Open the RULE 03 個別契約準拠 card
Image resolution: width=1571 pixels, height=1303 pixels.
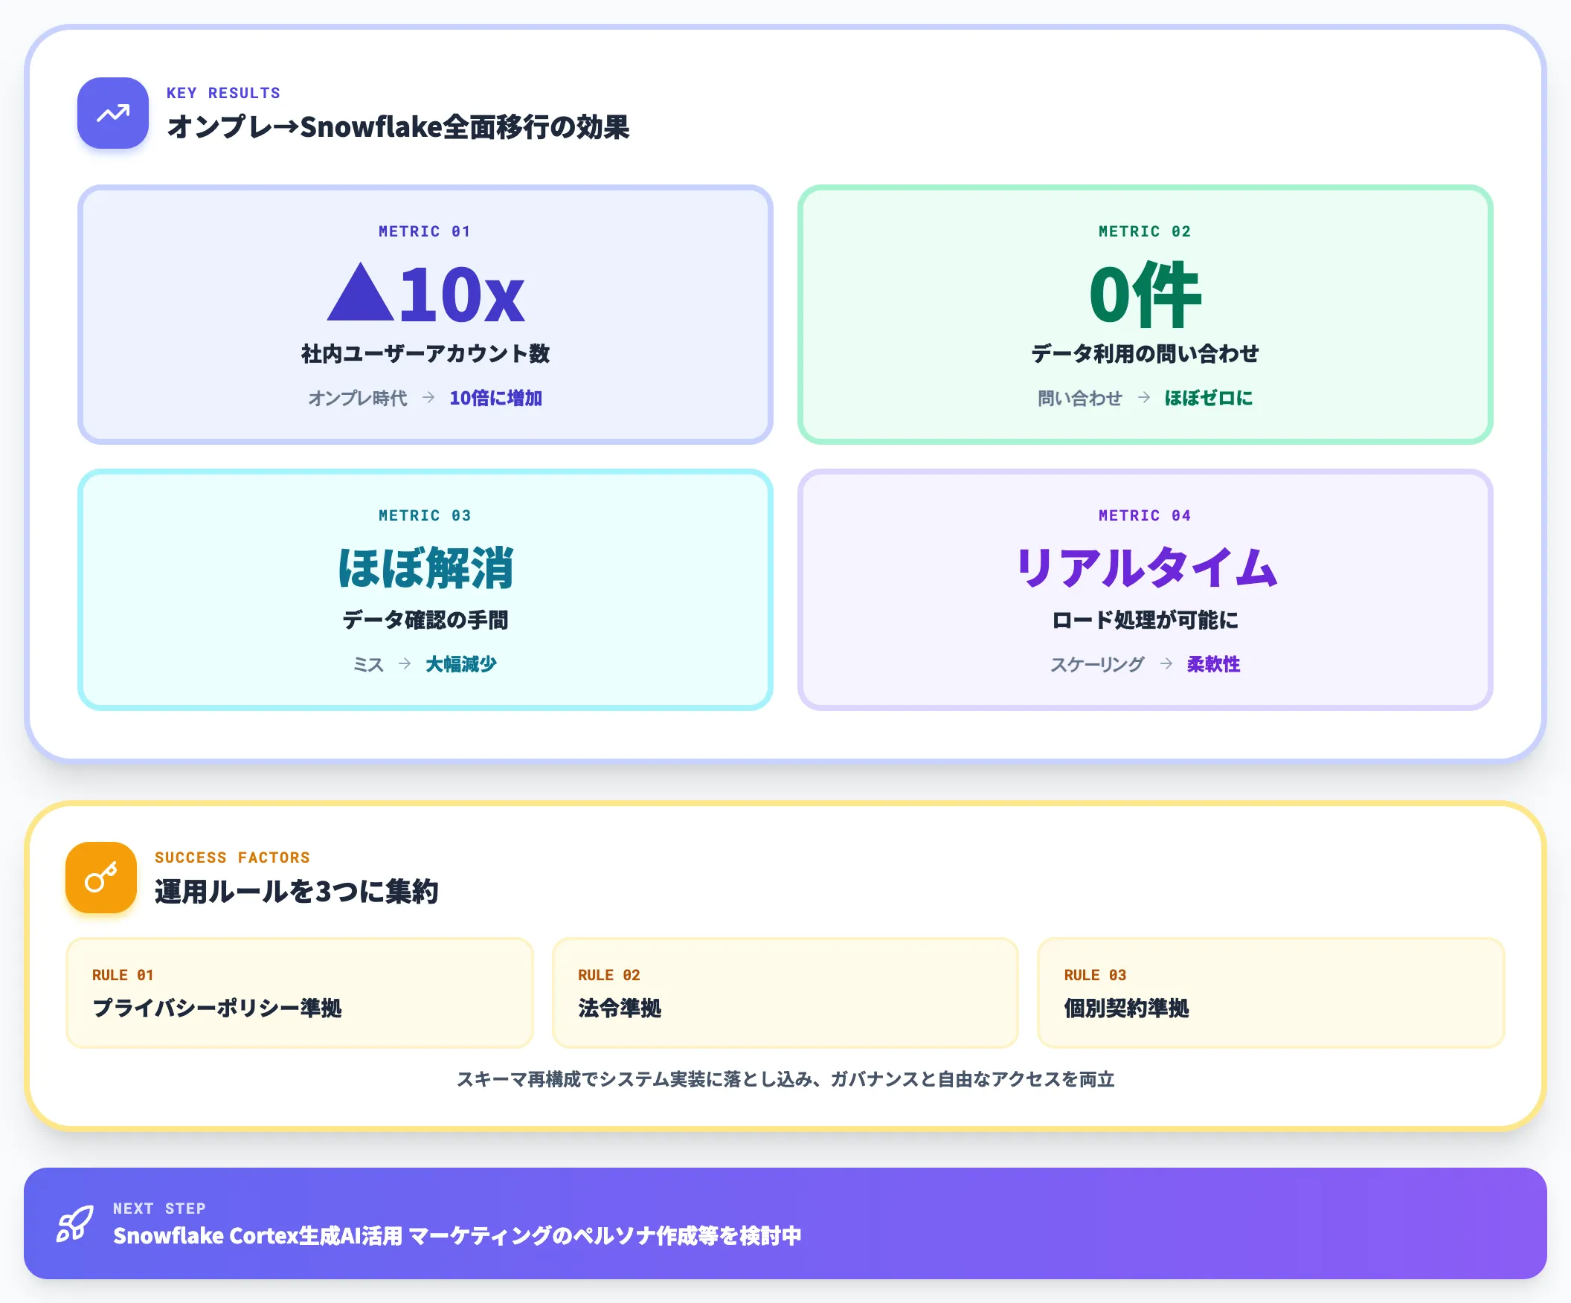1271,993
